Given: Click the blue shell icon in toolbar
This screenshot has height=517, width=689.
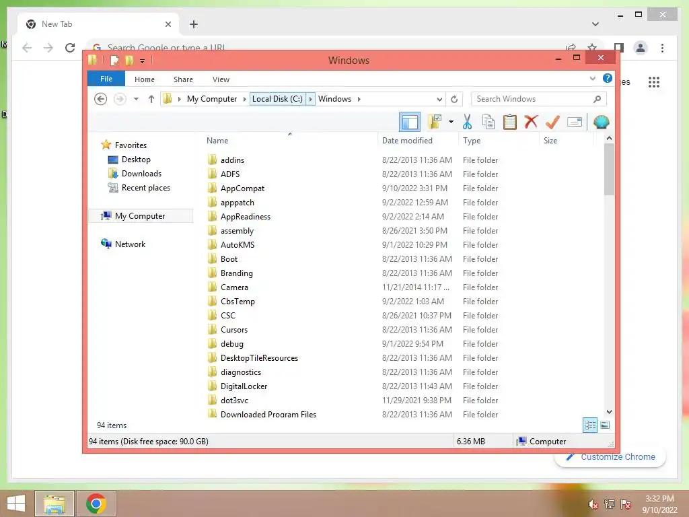Looking at the screenshot, I should click(x=601, y=122).
